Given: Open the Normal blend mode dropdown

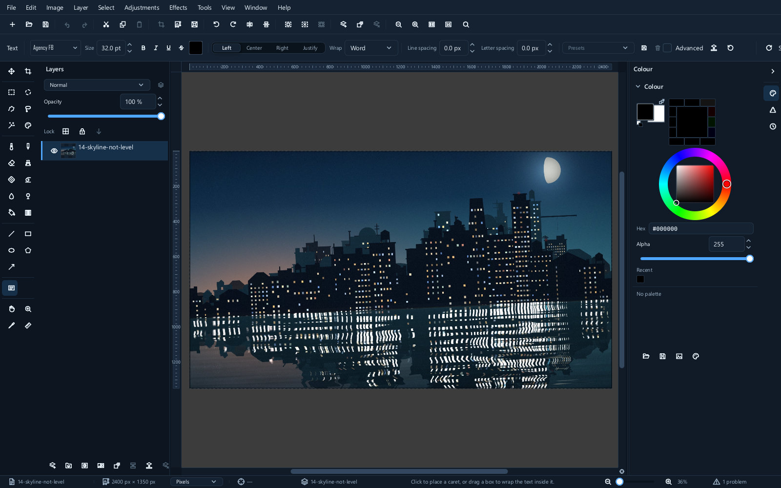Looking at the screenshot, I should click(x=97, y=85).
